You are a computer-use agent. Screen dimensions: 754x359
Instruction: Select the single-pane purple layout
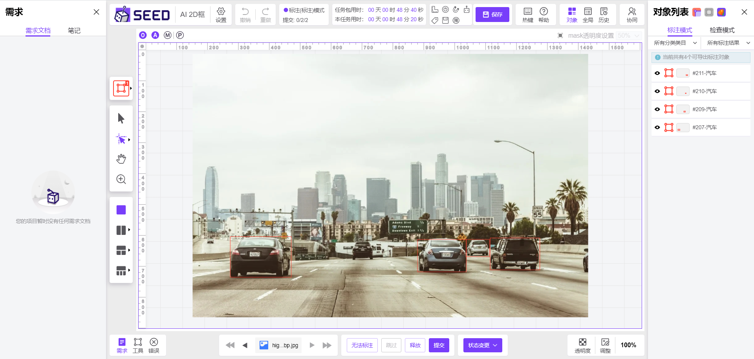[x=121, y=210]
